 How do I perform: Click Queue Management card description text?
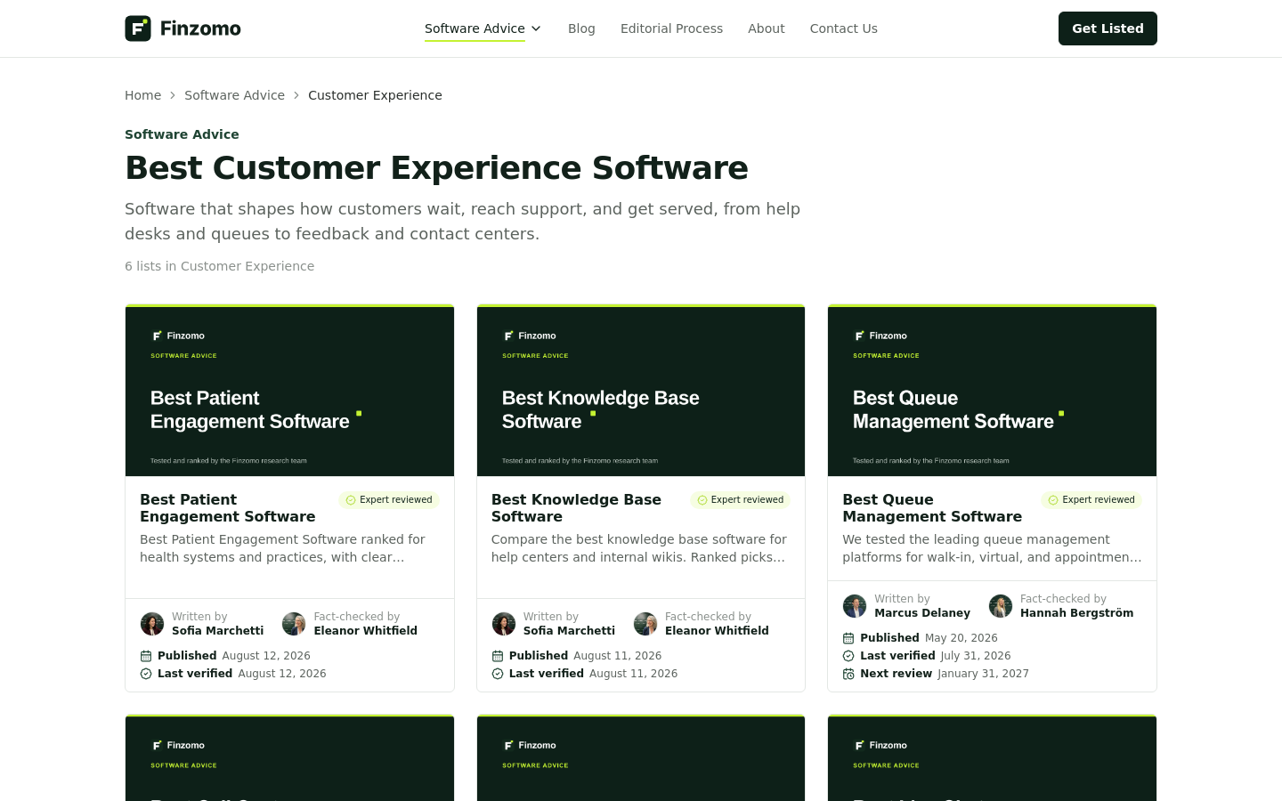(x=992, y=548)
